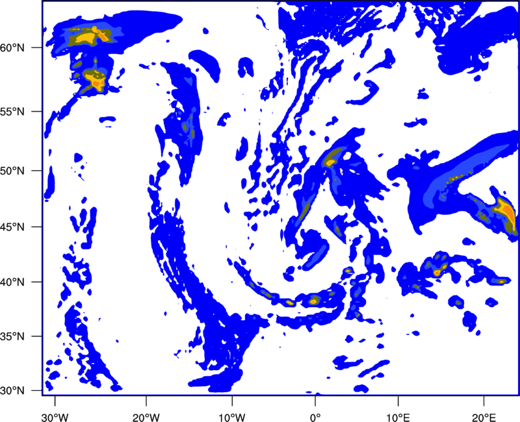Click the 60°N latitude label
The image size is (520, 422).
(13, 48)
